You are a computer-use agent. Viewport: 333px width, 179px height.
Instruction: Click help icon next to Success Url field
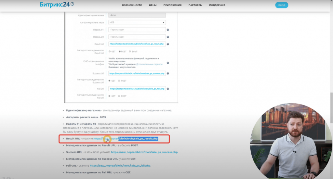click(168, 74)
